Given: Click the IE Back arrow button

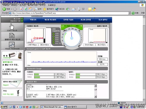Looking at the screenshot, I should pyautogui.click(x=4, y=9).
